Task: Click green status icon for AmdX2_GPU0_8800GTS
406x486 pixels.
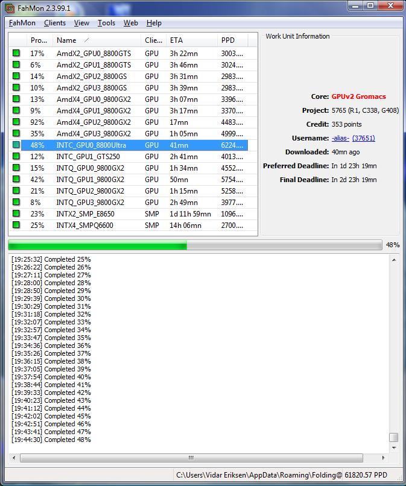Action: click(16, 53)
